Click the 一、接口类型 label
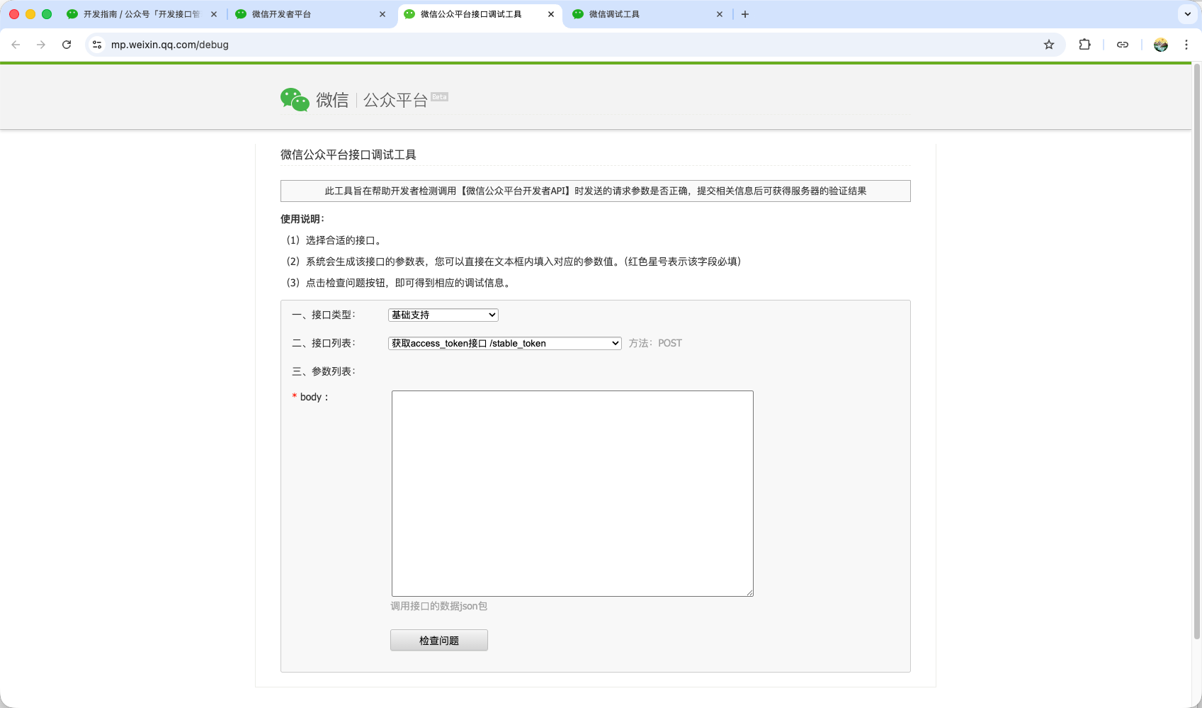Image resolution: width=1202 pixels, height=708 pixels. [324, 315]
